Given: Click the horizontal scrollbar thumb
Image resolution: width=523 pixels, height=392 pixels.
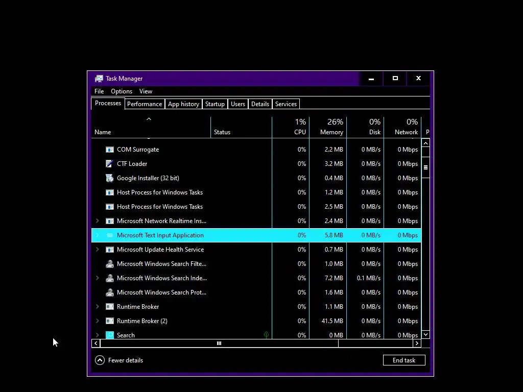Looking at the screenshot, I should (x=219, y=344).
